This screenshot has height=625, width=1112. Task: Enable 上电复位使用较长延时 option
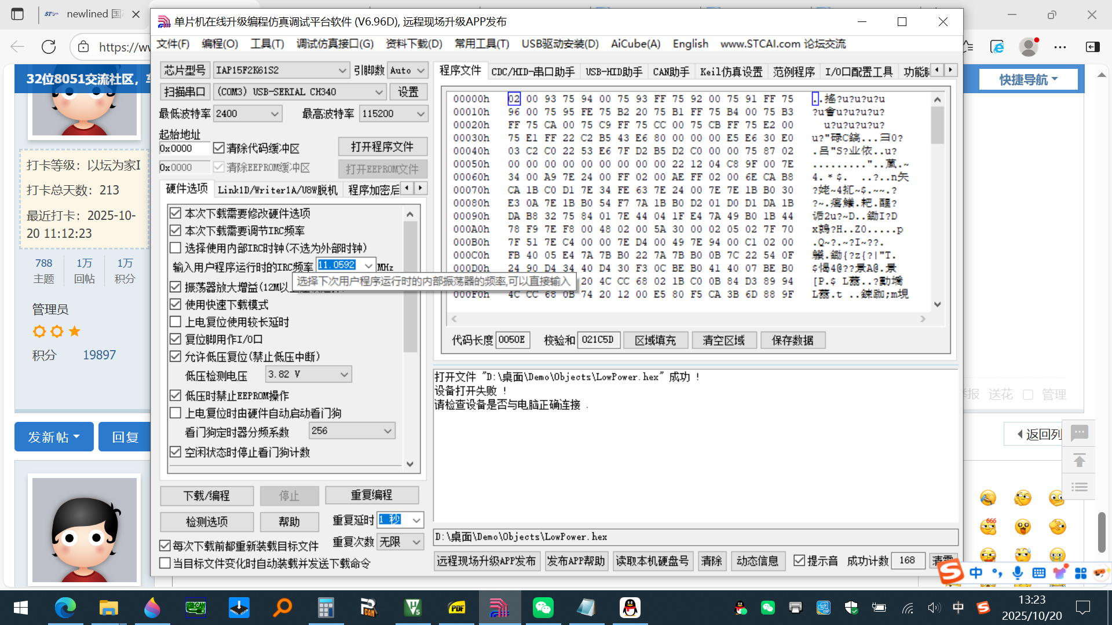(x=175, y=322)
